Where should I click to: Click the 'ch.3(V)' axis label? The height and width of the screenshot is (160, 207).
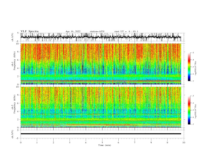coord(13,134)
